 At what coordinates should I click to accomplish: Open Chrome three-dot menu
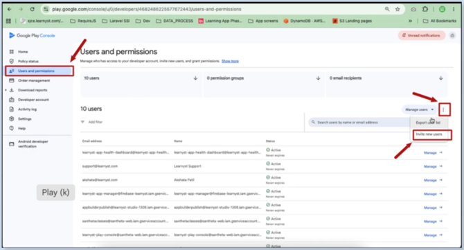pos(454,9)
